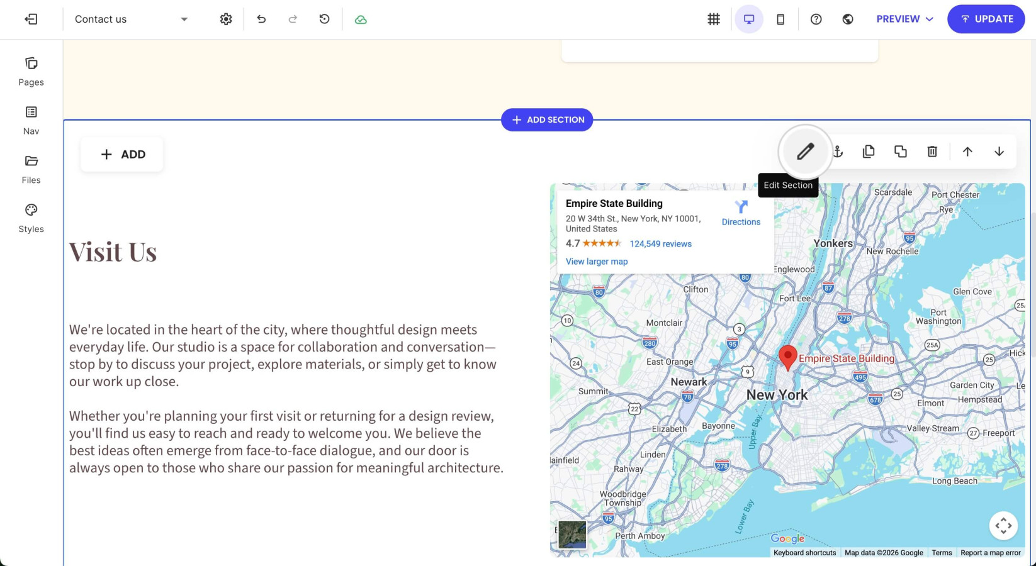Image resolution: width=1036 pixels, height=566 pixels.
Task: Click View larger map link
Action: tap(597, 262)
